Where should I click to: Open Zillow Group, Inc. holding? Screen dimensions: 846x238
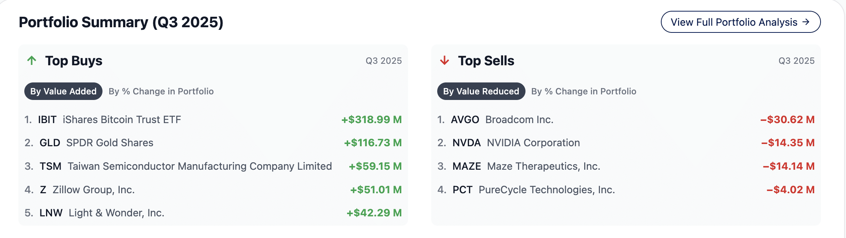coord(94,190)
